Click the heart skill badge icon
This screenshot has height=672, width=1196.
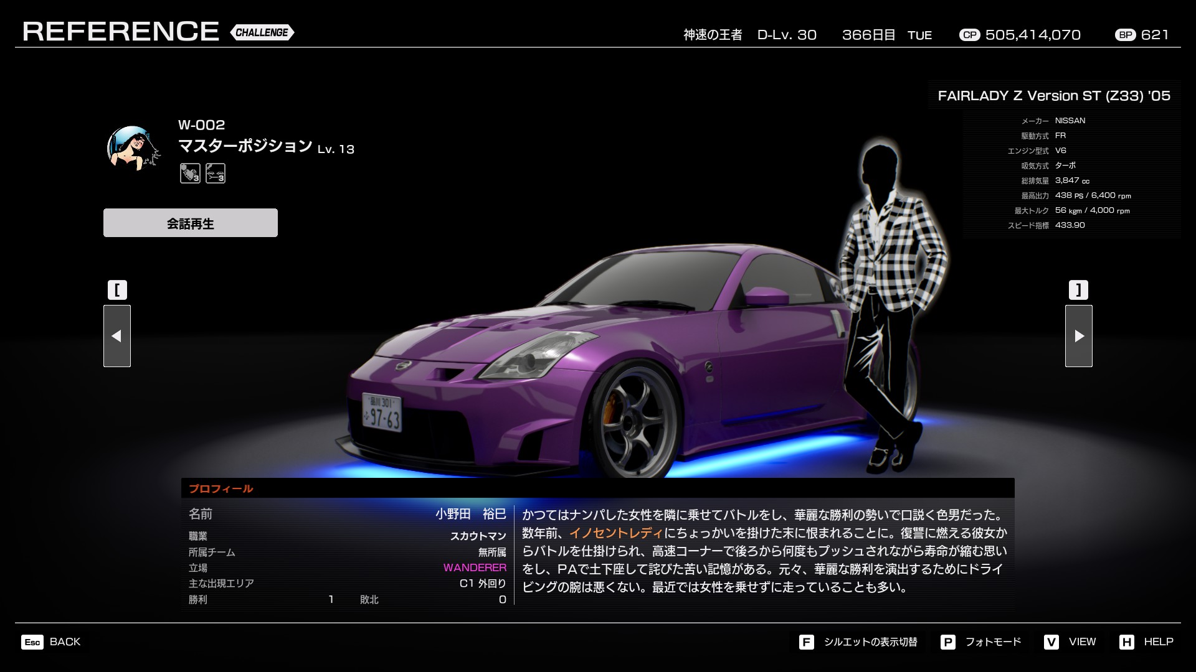pos(190,173)
